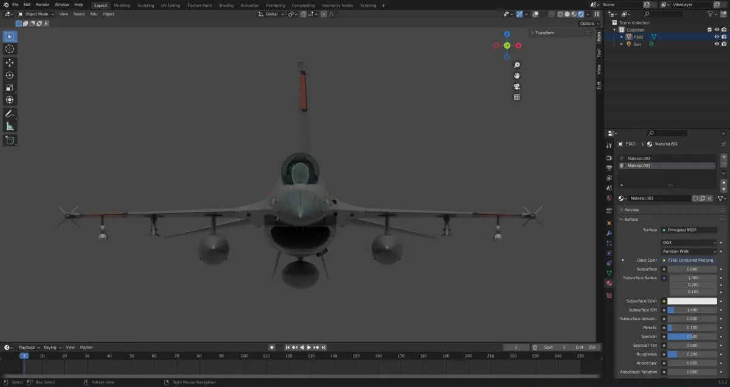This screenshot has height=387, width=730.
Task: Expand the Base Color texture settings
Action: pyautogui.click(x=622, y=260)
